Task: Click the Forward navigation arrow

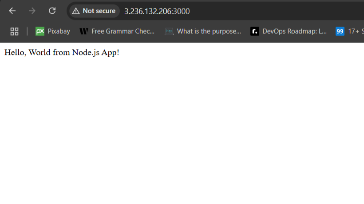Action: (x=32, y=11)
